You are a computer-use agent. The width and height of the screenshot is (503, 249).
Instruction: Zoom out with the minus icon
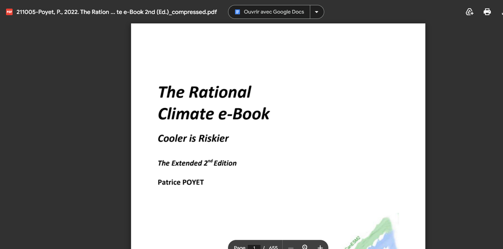[x=291, y=247]
